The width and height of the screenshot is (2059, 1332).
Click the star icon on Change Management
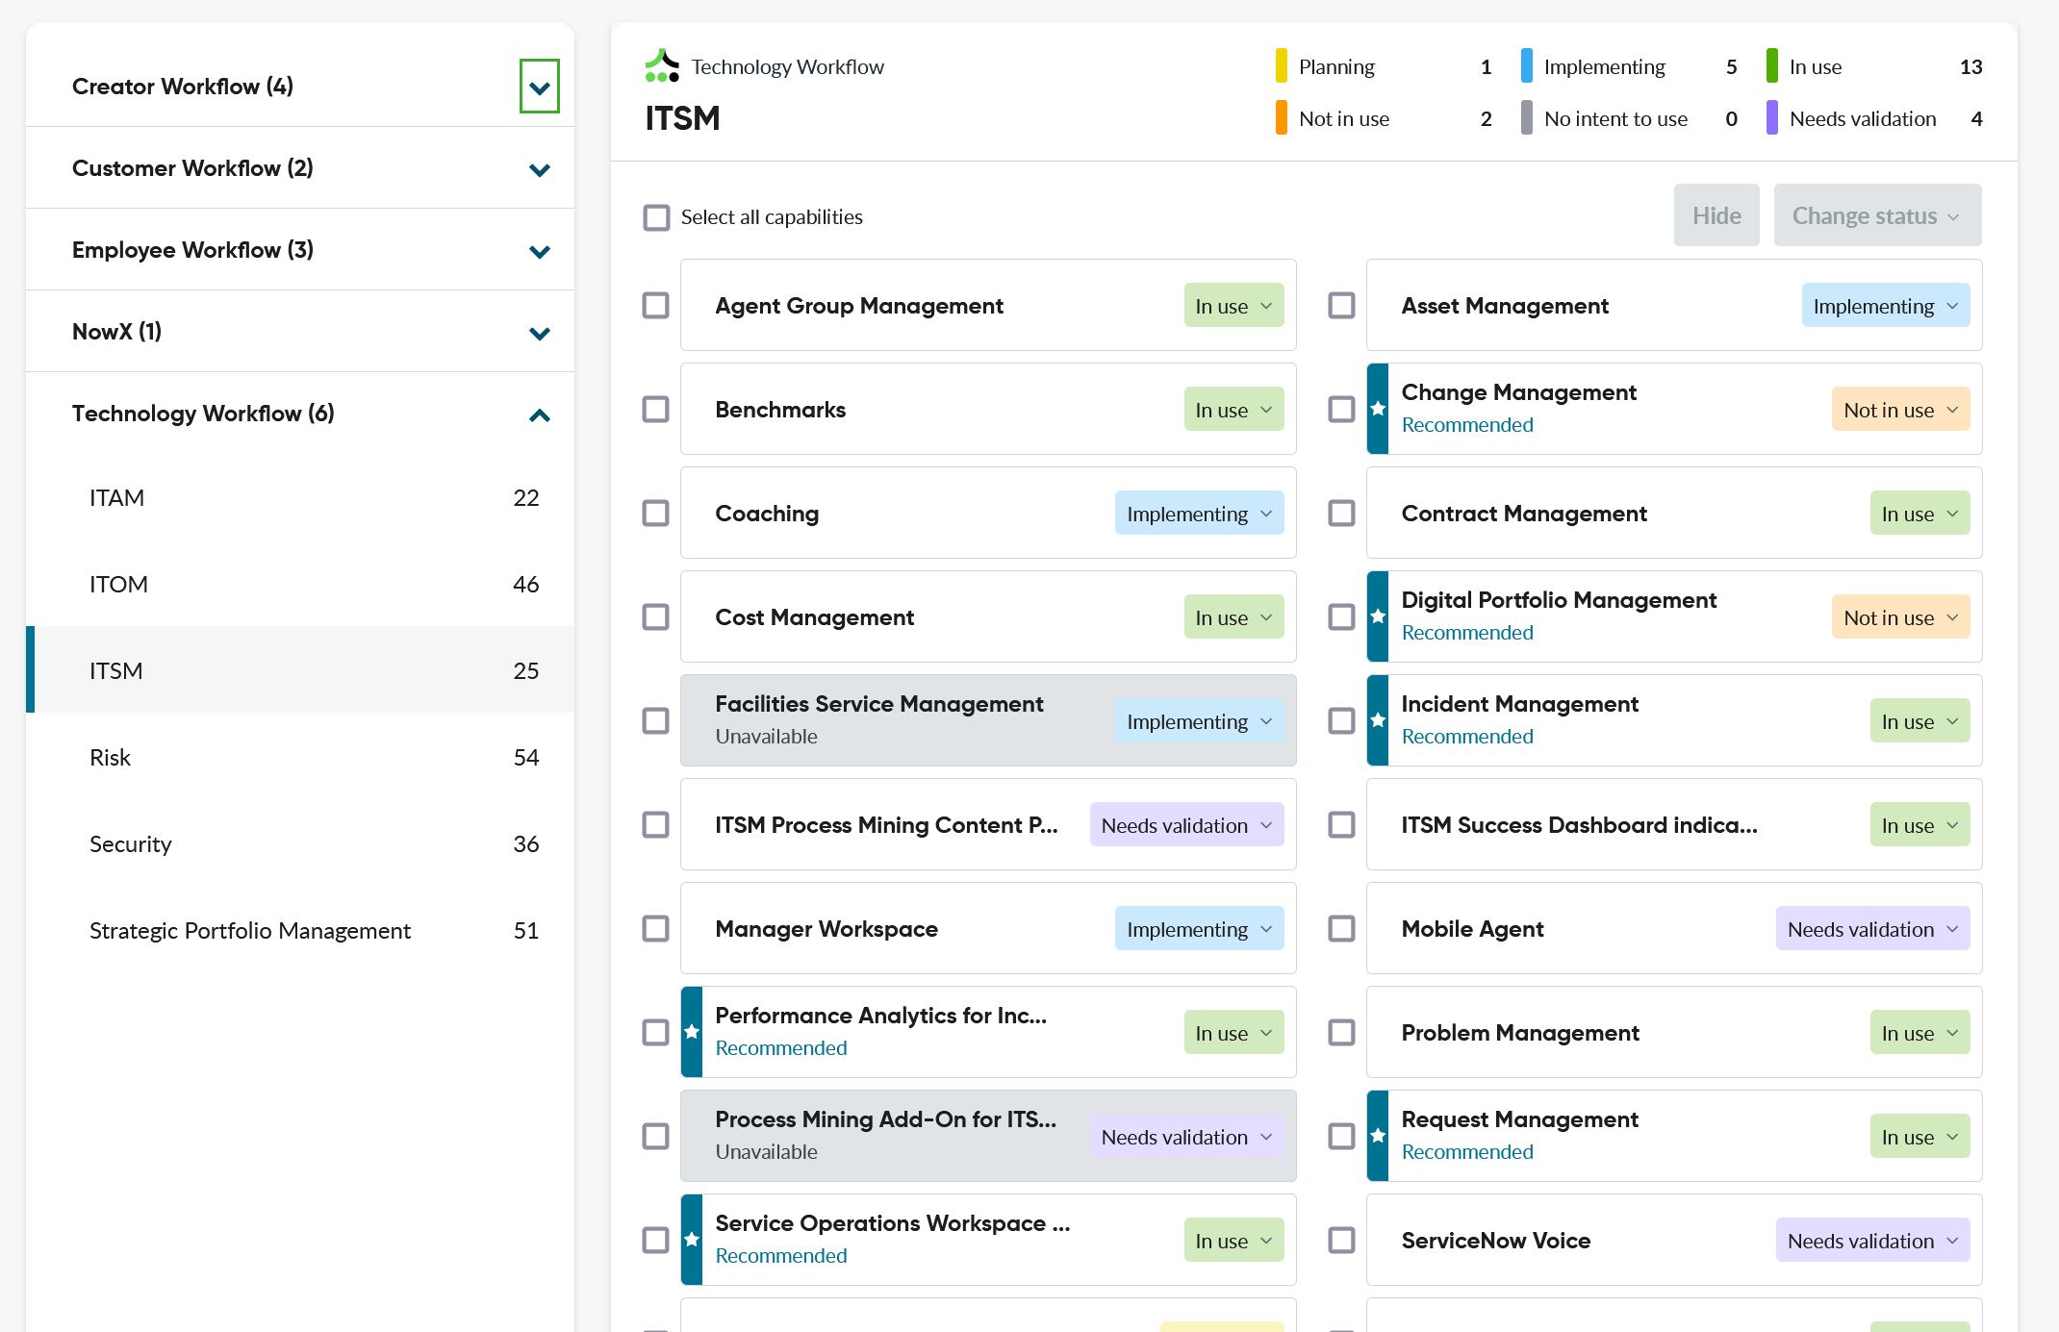click(x=1378, y=409)
